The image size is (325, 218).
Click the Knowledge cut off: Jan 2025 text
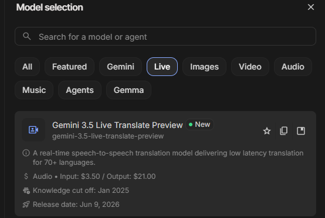(81, 191)
